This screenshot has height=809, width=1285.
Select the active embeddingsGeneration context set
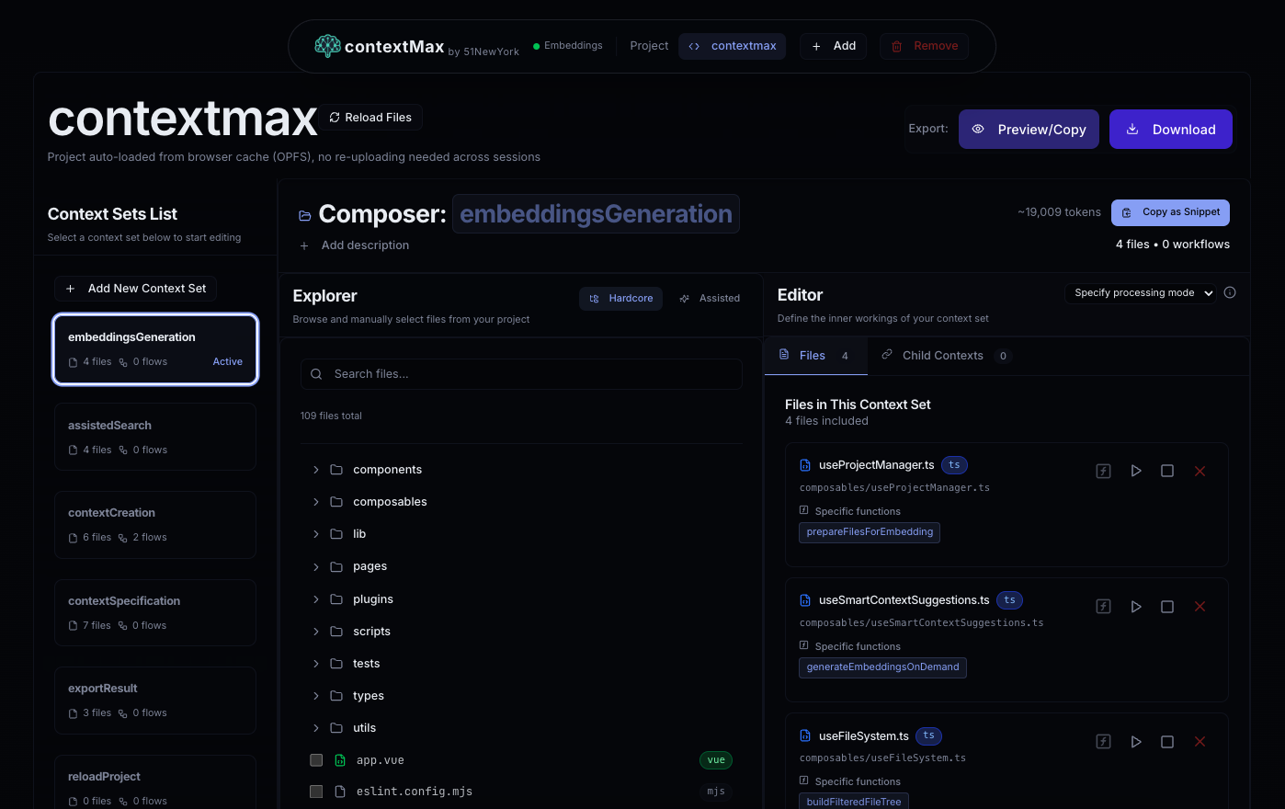pyautogui.click(x=155, y=349)
